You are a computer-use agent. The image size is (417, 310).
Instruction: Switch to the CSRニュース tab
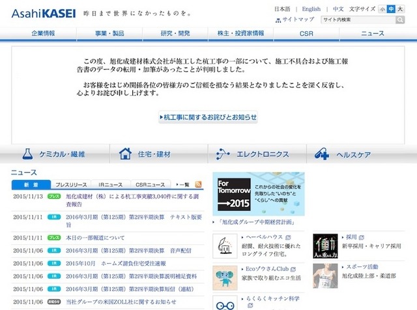click(x=151, y=185)
